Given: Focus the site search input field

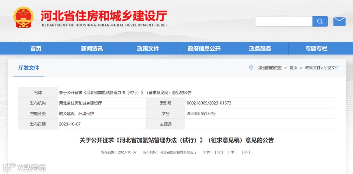Looking at the screenshot, I should click(284, 21).
